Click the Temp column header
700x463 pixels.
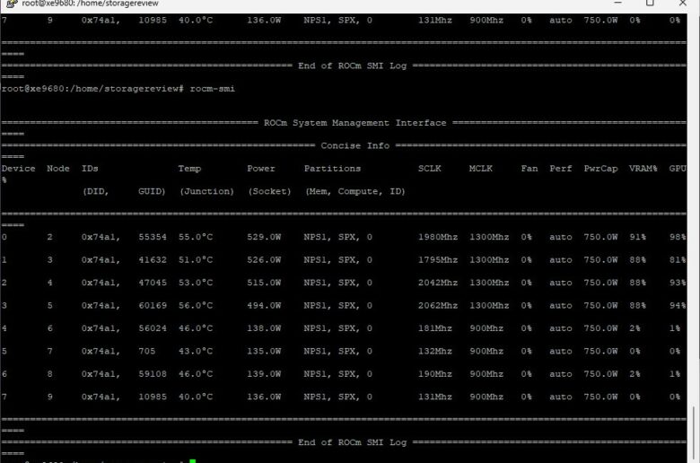tap(189, 169)
